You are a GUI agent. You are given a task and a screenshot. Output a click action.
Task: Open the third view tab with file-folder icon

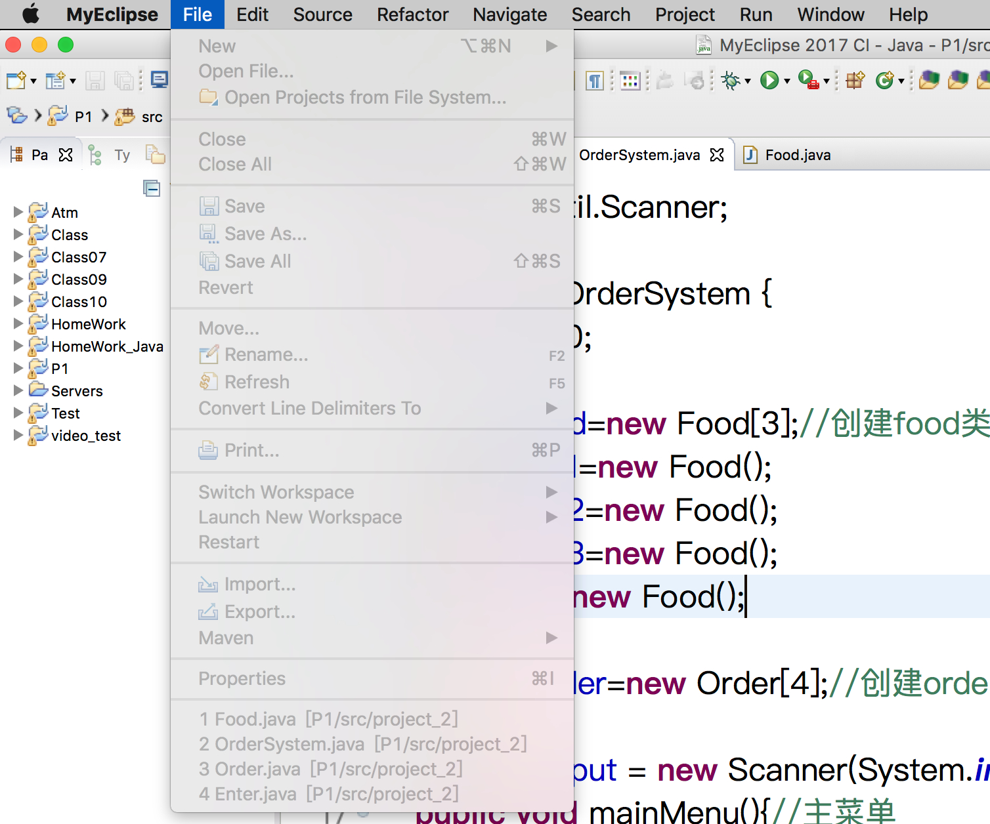click(155, 154)
